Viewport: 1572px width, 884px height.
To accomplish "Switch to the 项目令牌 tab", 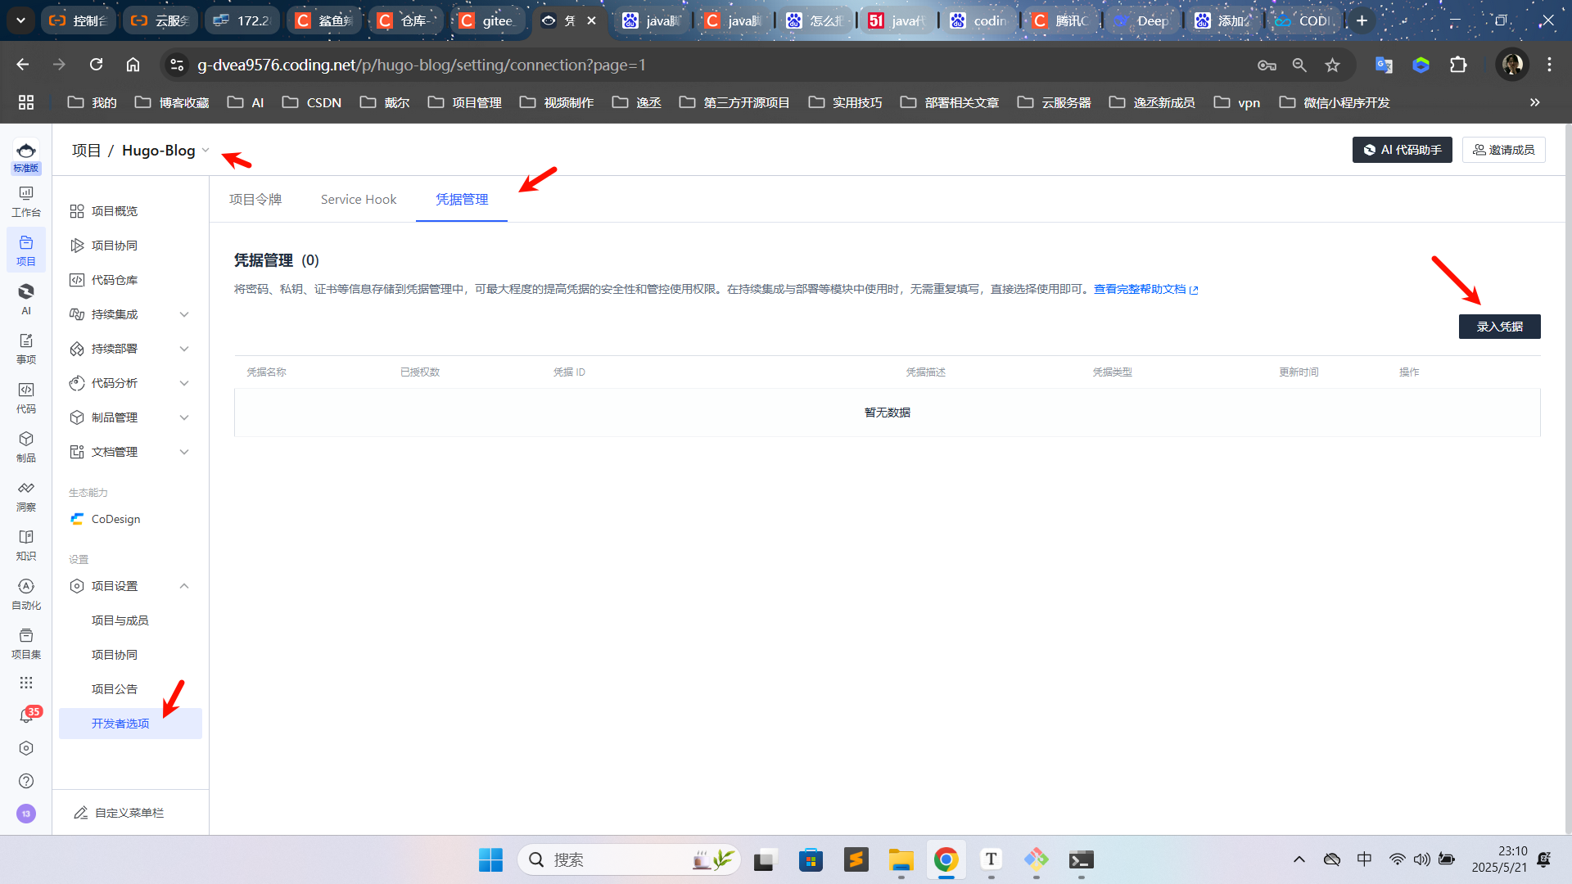I will 255,200.
